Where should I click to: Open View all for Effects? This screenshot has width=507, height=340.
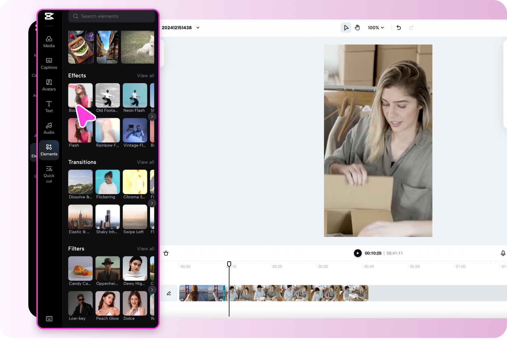pos(145,75)
